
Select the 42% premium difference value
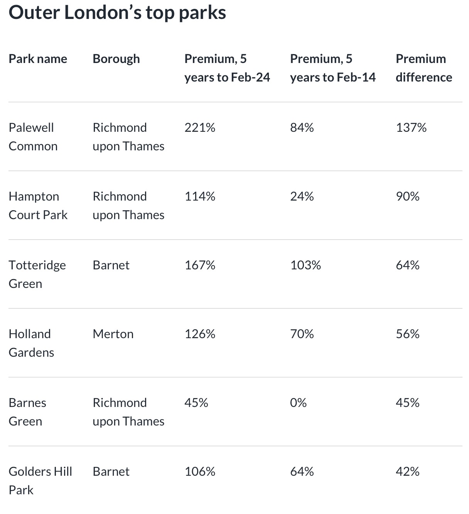407,471
